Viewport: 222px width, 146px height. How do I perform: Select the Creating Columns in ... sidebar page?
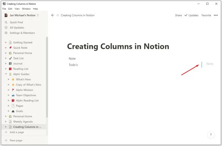coord(24,127)
